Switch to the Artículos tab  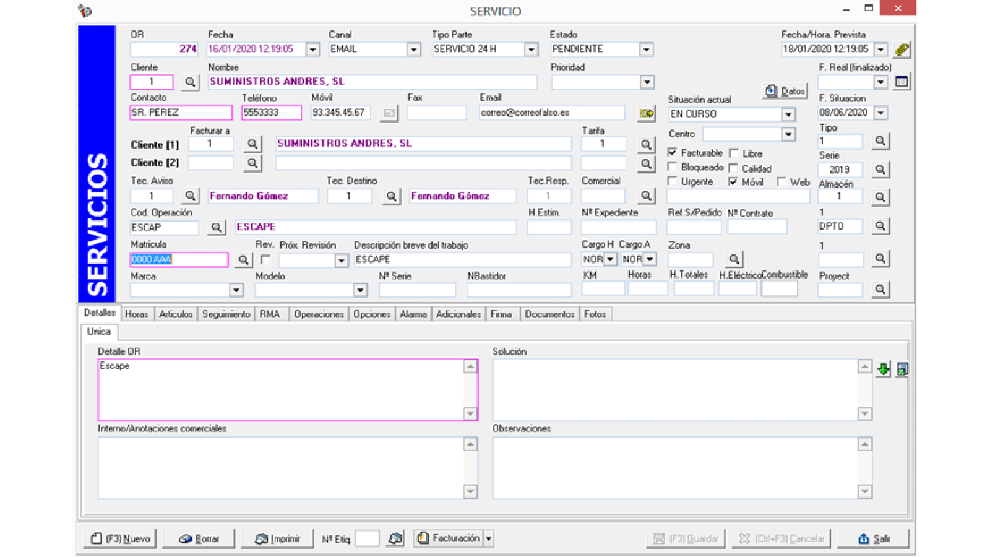(x=176, y=314)
